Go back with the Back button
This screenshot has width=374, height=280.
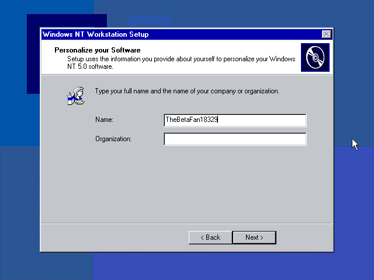click(x=210, y=237)
